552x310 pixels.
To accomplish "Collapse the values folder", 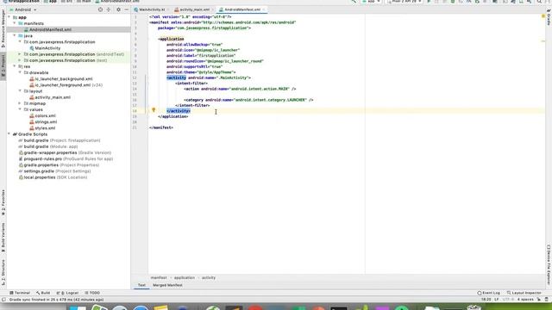I will tap(20, 109).
